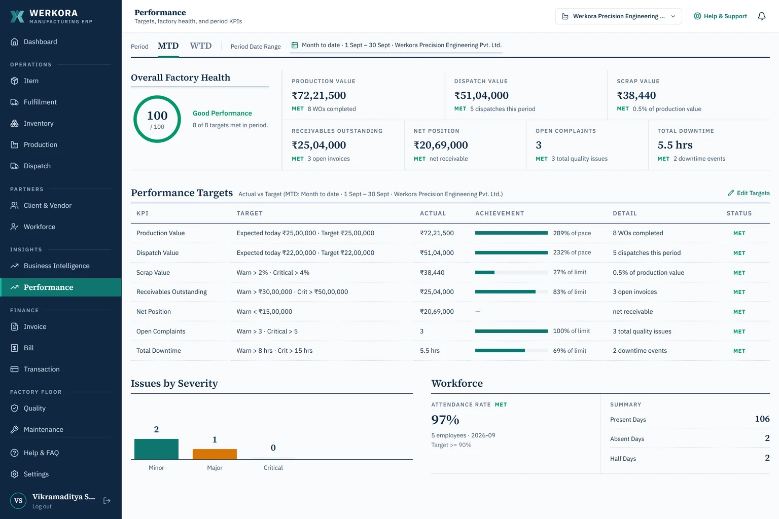Image resolution: width=779 pixels, height=519 pixels.
Task: Click Production Value achievement progress bar
Action: coord(511,233)
